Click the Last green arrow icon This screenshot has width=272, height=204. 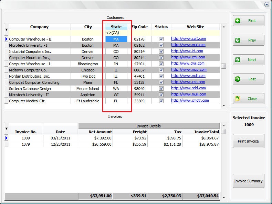point(238,79)
